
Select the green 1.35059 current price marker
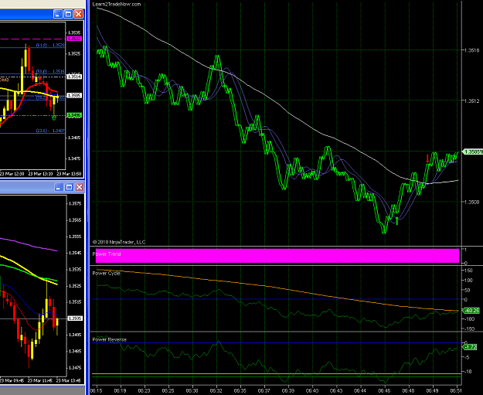pyautogui.click(x=472, y=152)
